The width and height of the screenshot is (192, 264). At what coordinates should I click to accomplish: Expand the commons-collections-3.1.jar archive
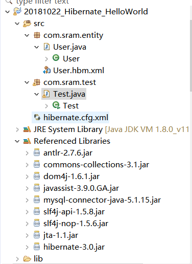[27, 165]
